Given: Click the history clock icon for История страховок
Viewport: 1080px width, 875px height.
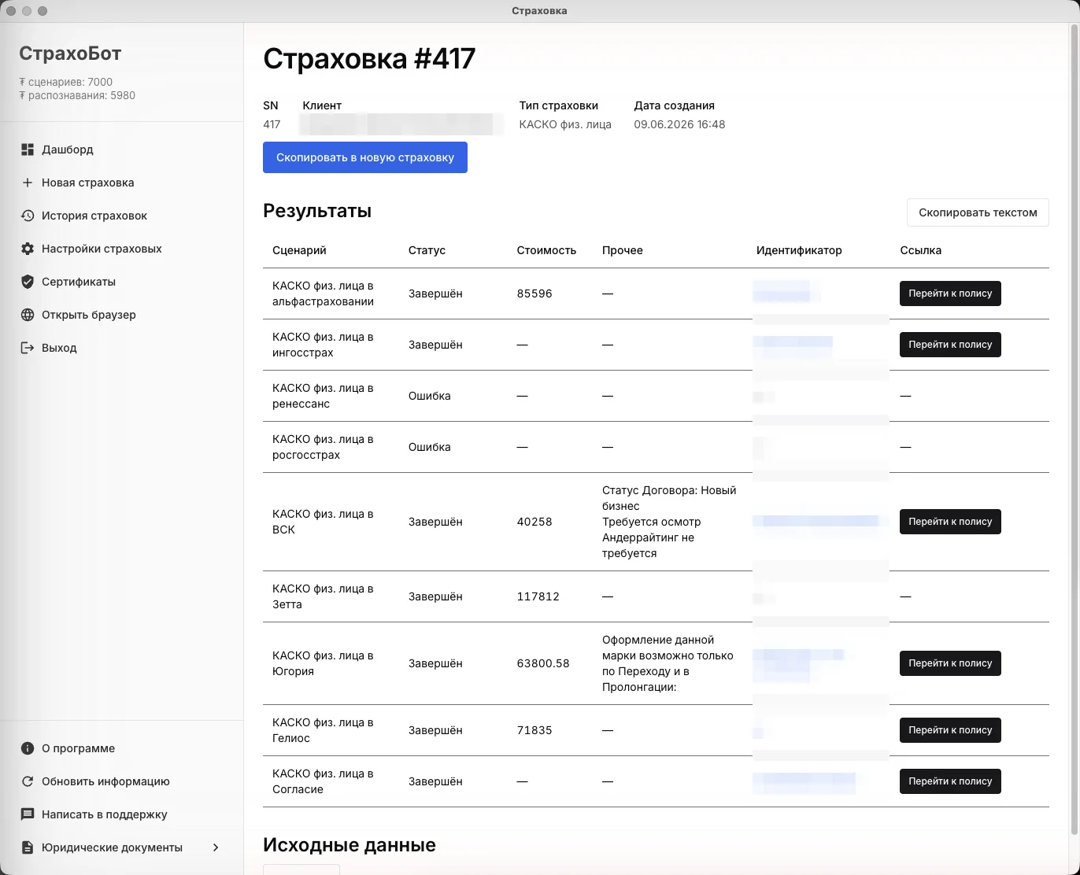Looking at the screenshot, I should 28,216.
